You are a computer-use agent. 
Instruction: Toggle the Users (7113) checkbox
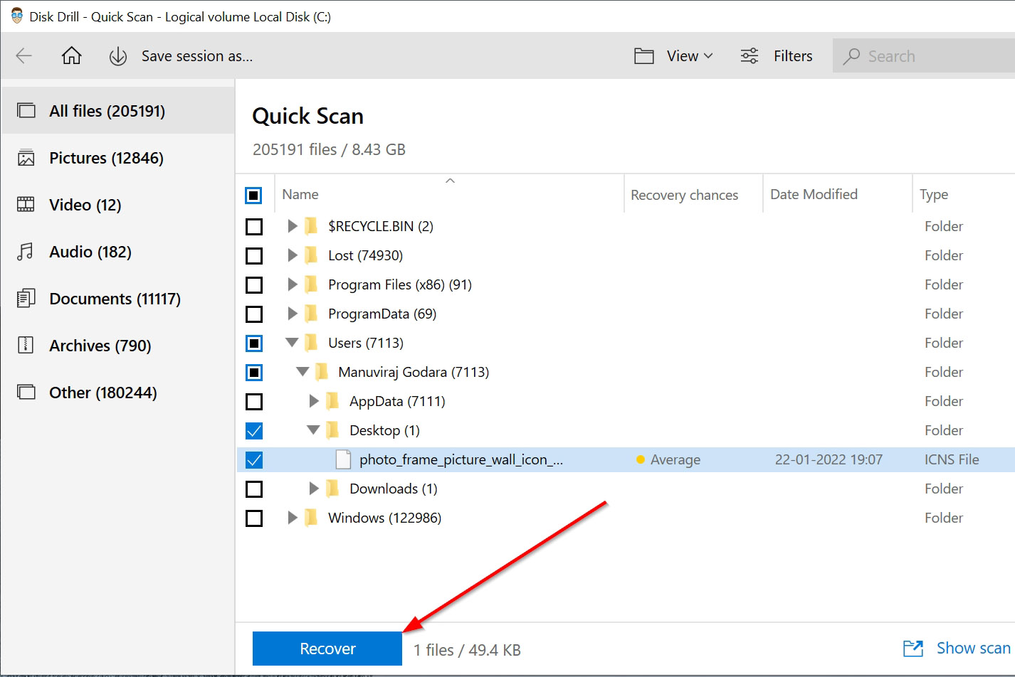[x=253, y=343]
